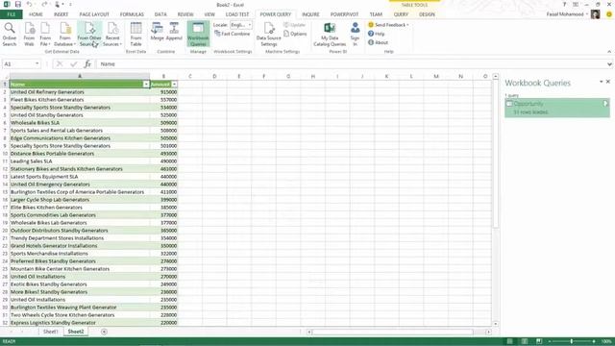Click the zoom in plus button
This screenshot has height=346, width=615.
[x=594, y=341]
